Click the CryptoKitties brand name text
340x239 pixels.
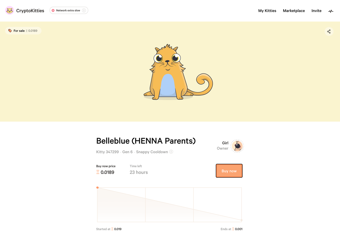point(30,11)
